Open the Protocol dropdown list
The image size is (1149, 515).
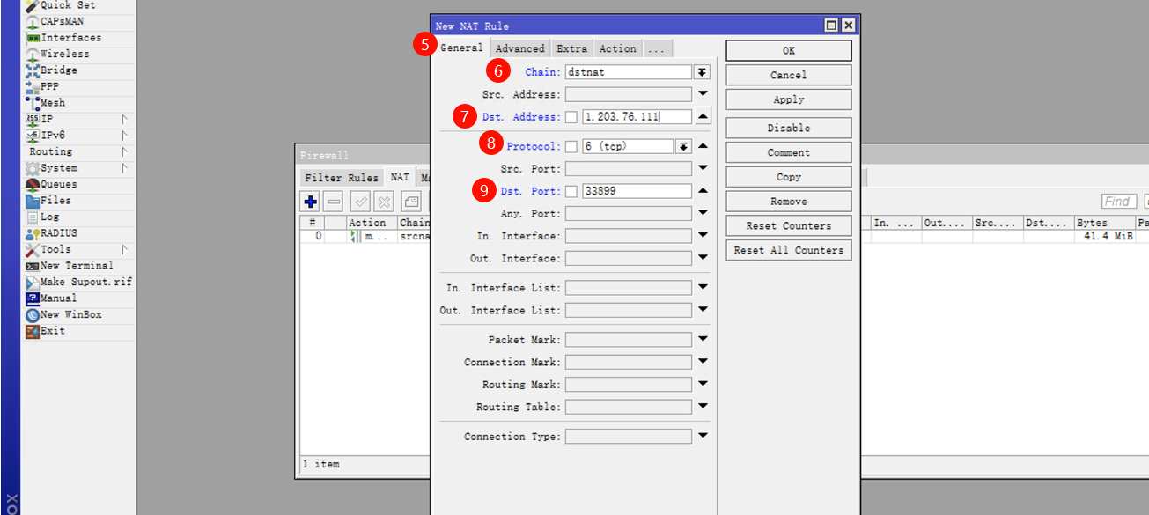click(683, 147)
